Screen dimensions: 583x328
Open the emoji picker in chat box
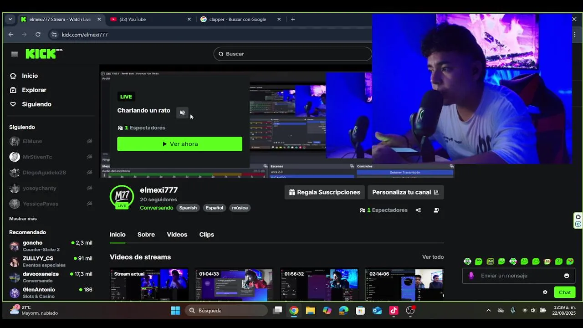click(567, 276)
